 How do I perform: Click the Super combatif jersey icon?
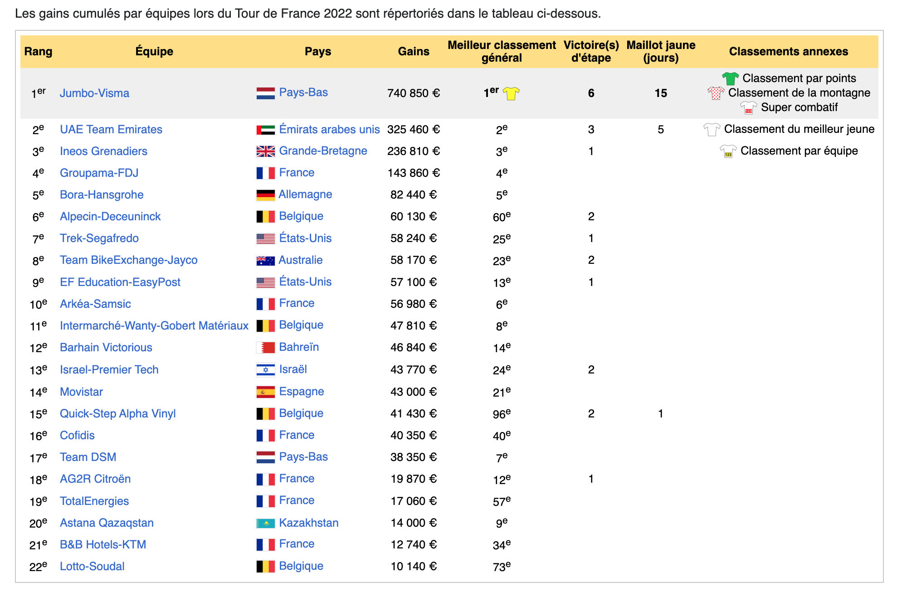(748, 108)
